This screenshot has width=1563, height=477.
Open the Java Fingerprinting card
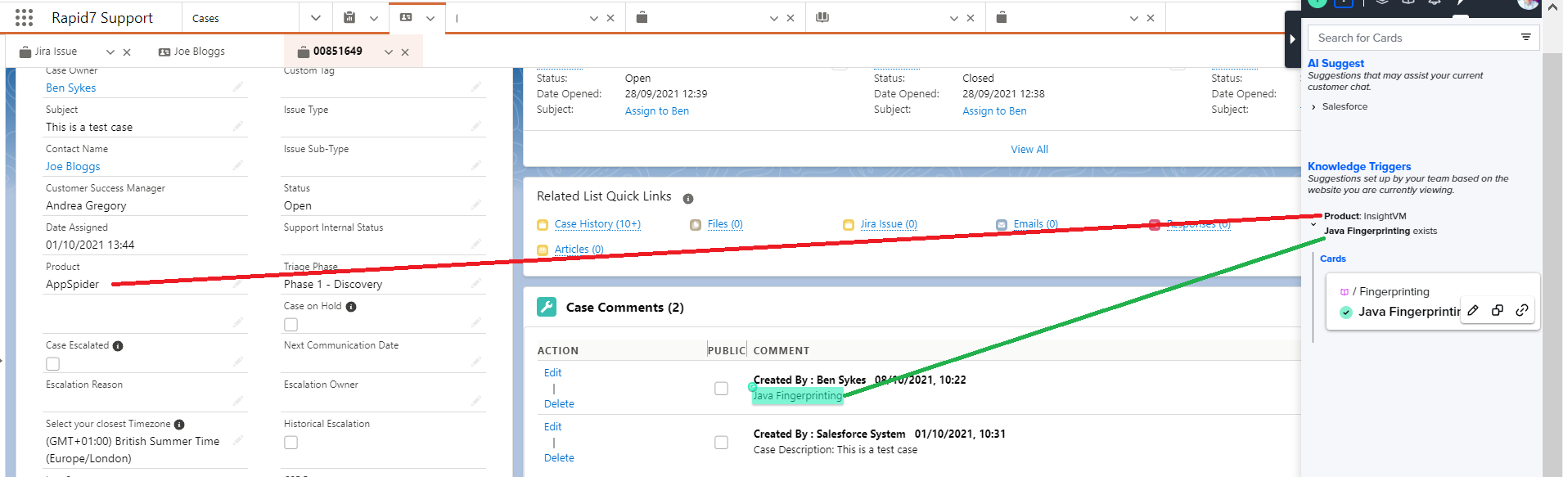(x=1409, y=312)
